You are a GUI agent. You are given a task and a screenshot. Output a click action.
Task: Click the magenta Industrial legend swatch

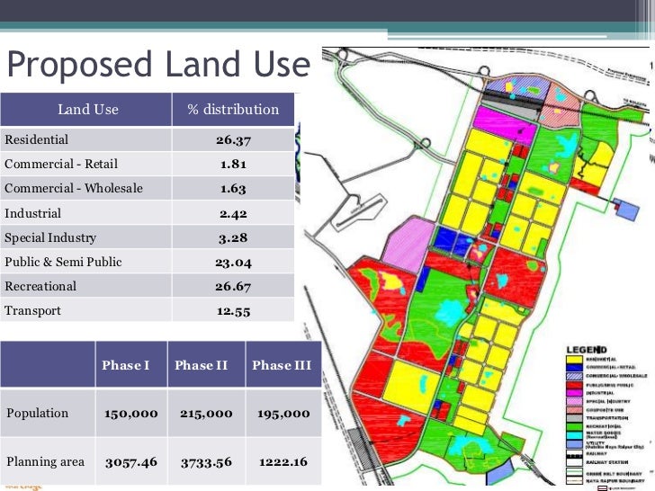(x=574, y=393)
